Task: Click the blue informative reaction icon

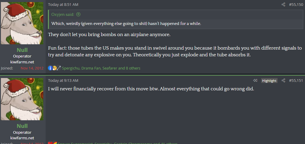Action: (x=50, y=68)
